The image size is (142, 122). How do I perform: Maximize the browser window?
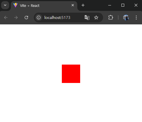coord(123,5)
